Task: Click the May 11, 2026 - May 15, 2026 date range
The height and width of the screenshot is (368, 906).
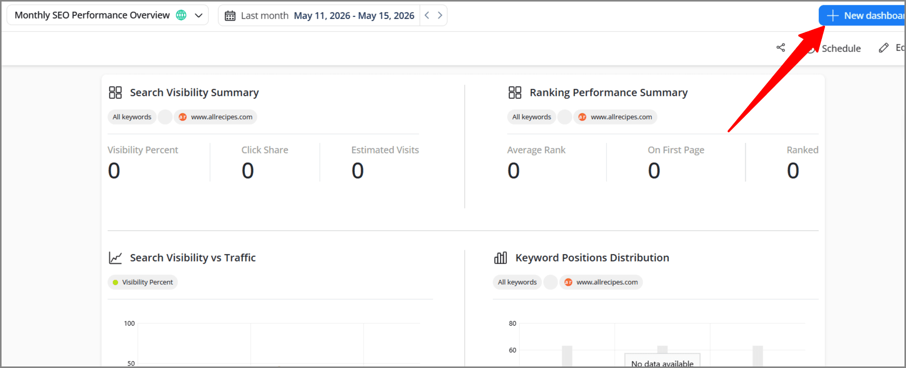Action: pos(354,16)
